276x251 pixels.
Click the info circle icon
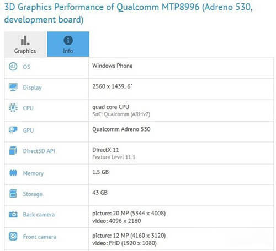tap(68, 40)
